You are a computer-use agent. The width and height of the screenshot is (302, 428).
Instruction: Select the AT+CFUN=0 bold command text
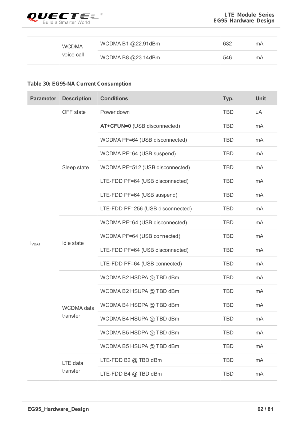point(116,126)
